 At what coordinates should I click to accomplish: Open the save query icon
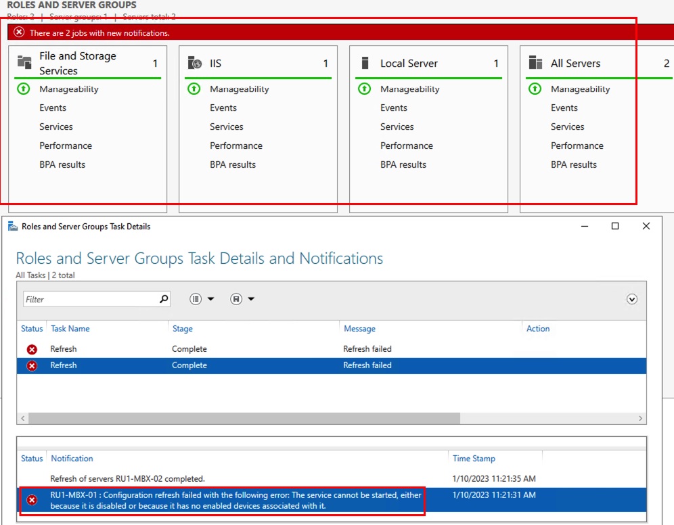(236, 299)
